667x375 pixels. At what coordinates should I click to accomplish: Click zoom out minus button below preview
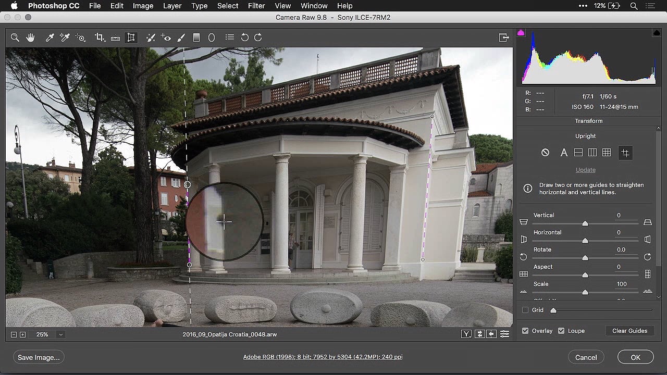click(14, 334)
